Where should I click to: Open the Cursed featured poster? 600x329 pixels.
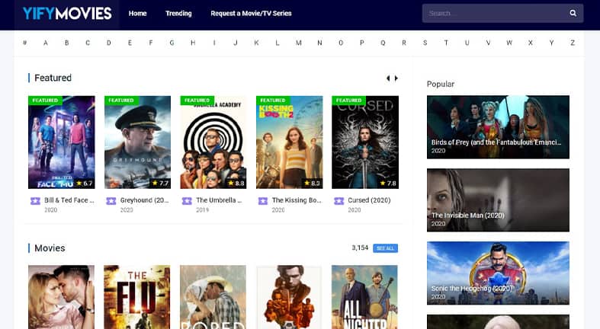click(x=365, y=142)
